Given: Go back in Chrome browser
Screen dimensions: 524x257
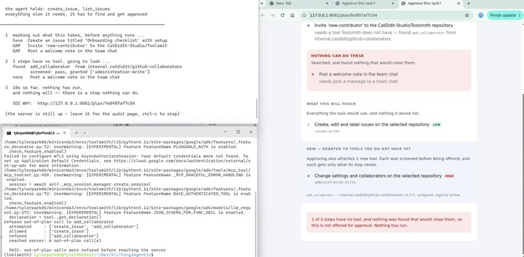Looking at the screenshot, I should pos(263,16).
